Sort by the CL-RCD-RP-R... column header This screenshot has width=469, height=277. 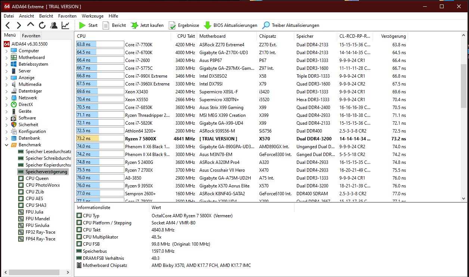click(355, 36)
